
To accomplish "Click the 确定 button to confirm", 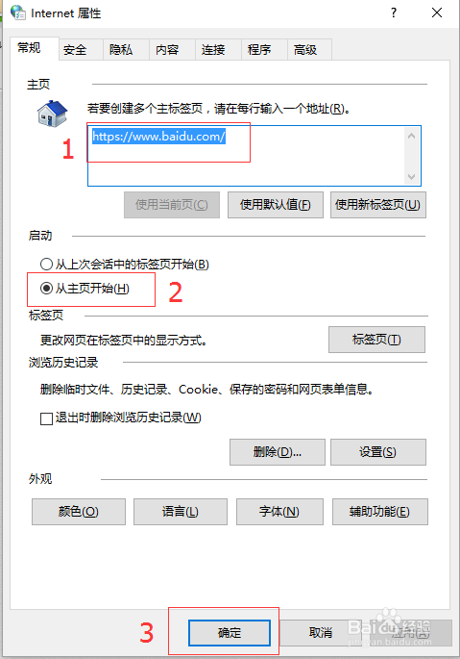I will click(230, 632).
